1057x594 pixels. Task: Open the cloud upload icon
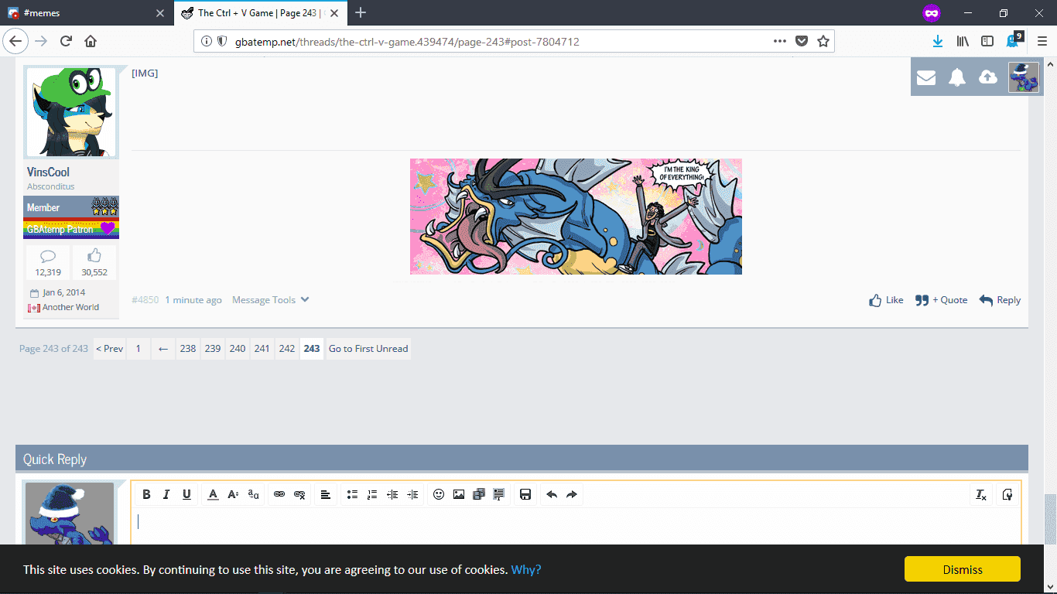pyautogui.click(x=988, y=77)
